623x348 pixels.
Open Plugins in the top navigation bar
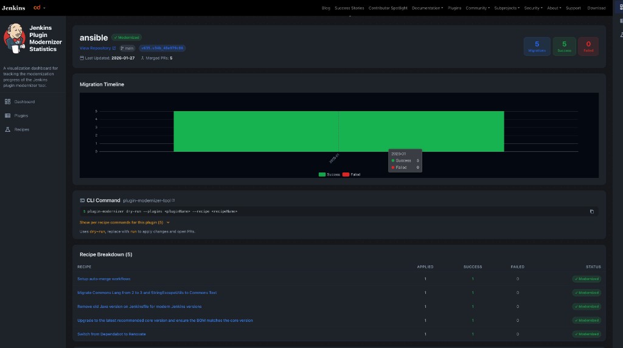click(454, 8)
